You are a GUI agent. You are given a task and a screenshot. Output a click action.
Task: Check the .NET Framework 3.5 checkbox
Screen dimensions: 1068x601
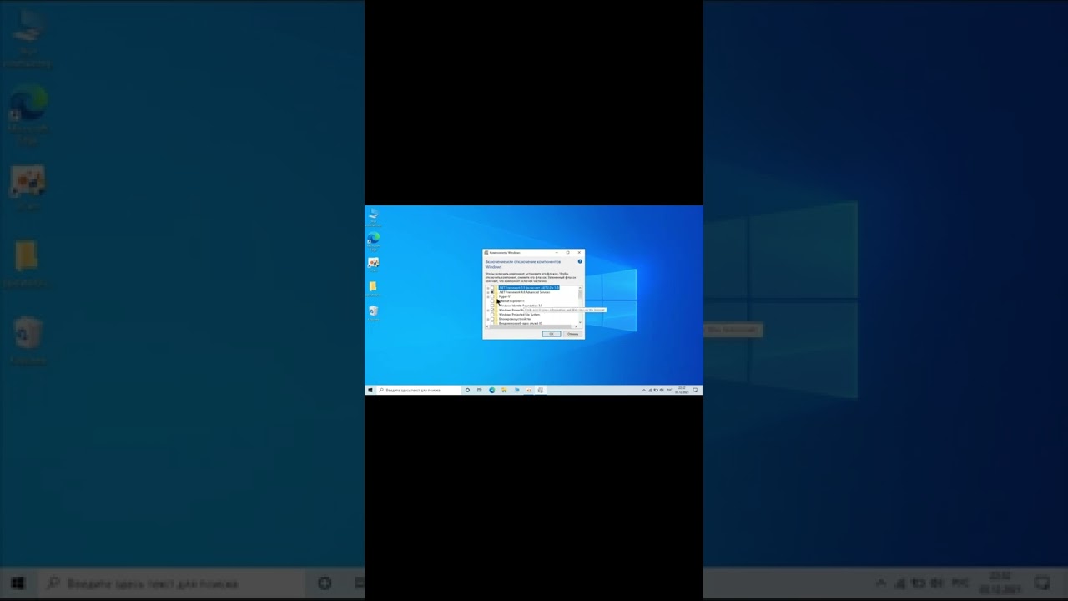coord(492,288)
